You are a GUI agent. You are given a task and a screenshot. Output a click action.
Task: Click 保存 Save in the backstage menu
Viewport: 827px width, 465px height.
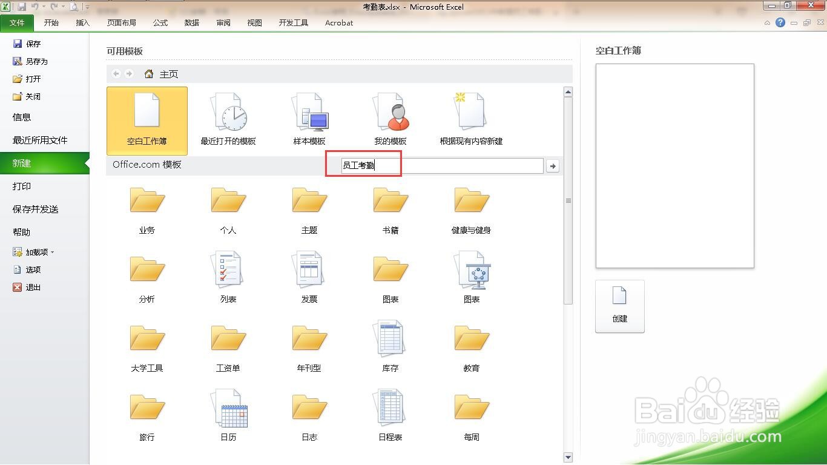point(27,44)
